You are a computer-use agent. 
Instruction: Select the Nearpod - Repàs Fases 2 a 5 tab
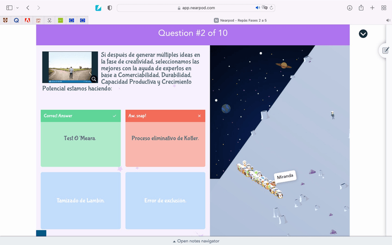[240, 20]
